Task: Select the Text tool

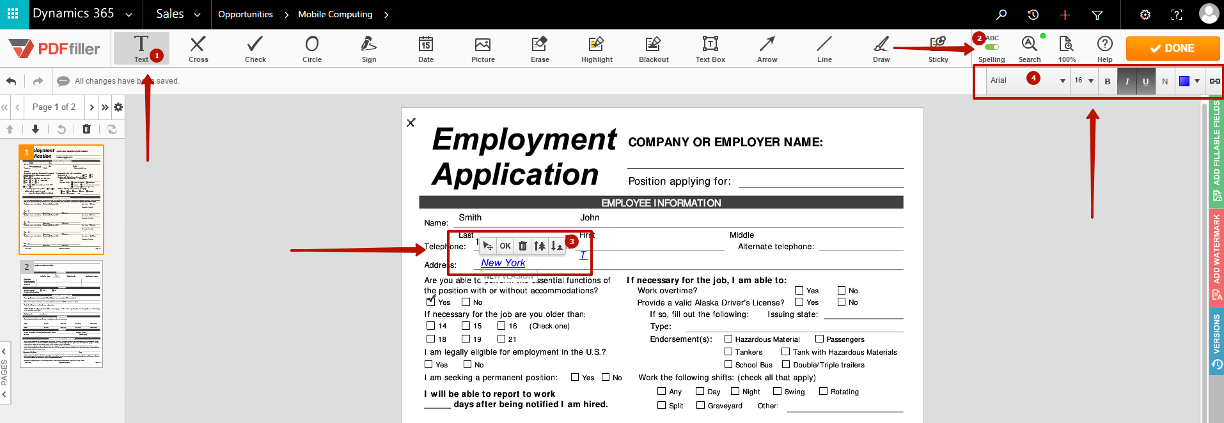Action: pos(141,48)
